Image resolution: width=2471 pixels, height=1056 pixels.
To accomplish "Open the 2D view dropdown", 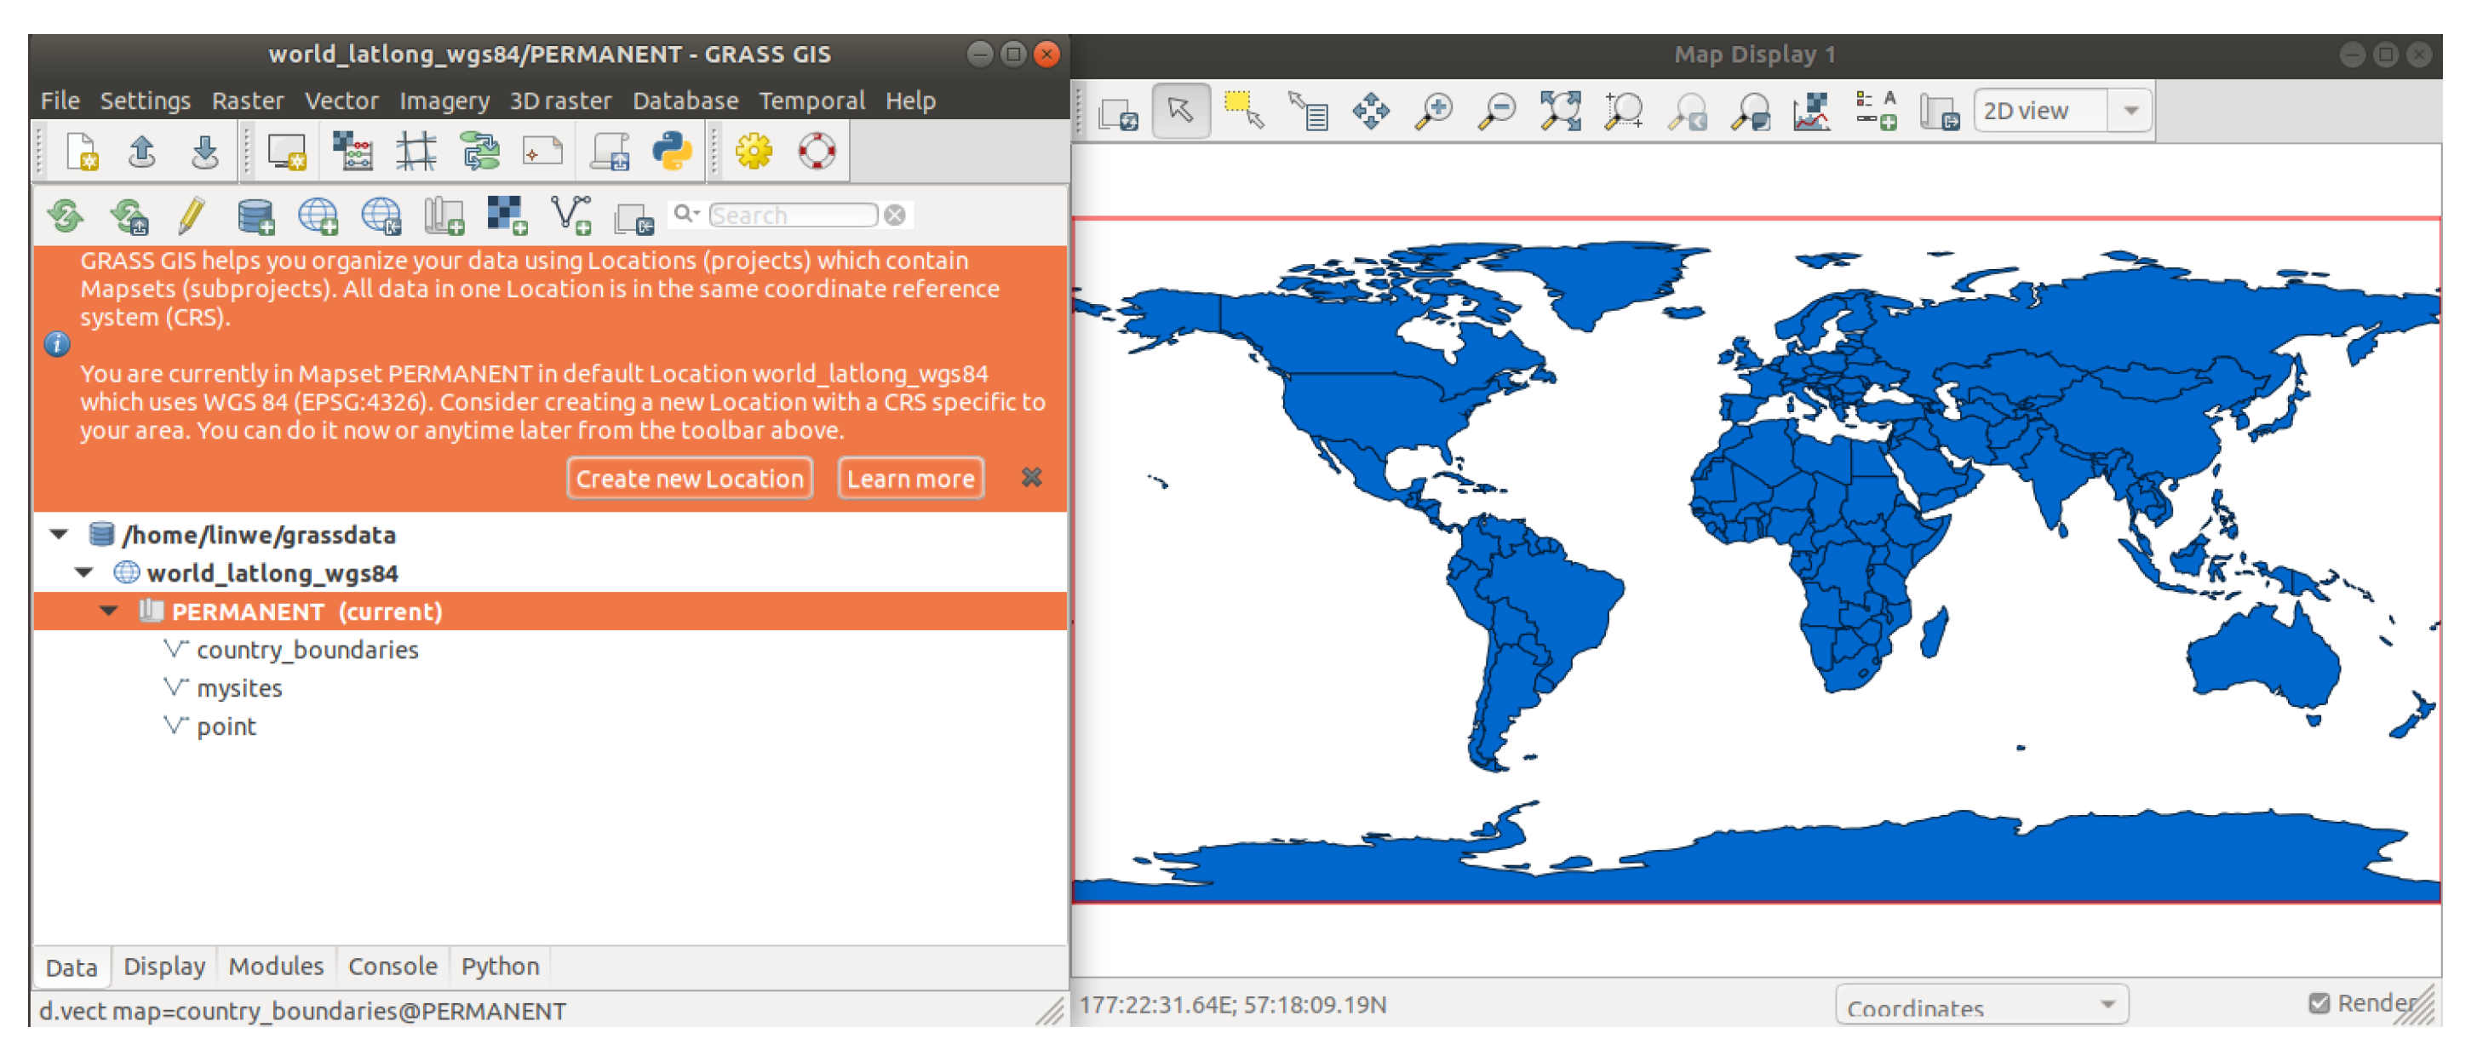I will pos(2130,112).
